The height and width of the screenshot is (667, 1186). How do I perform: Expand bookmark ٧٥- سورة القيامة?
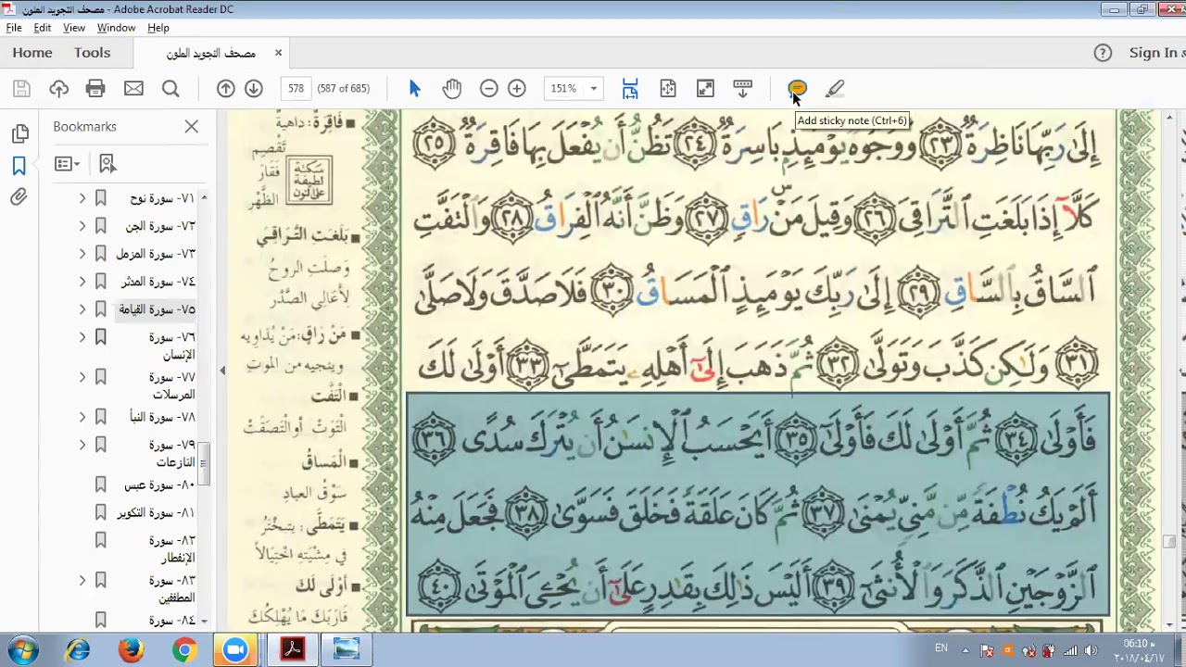(82, 309)
